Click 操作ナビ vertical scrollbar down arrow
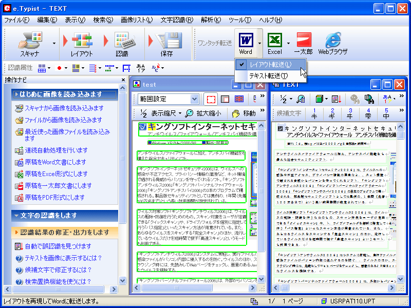Viewport: 411px width, 308px height. tap(123, 281)
